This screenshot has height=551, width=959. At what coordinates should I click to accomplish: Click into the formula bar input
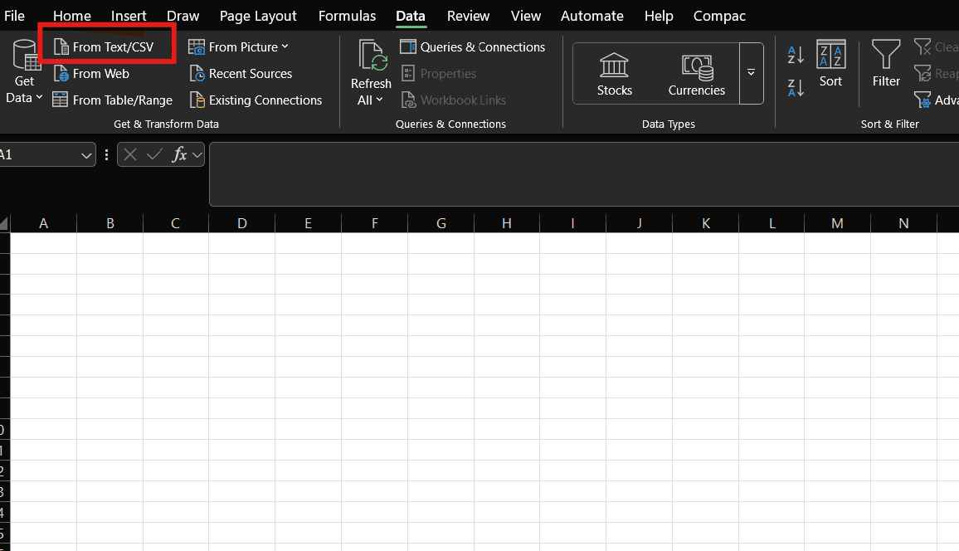point(583,174)
